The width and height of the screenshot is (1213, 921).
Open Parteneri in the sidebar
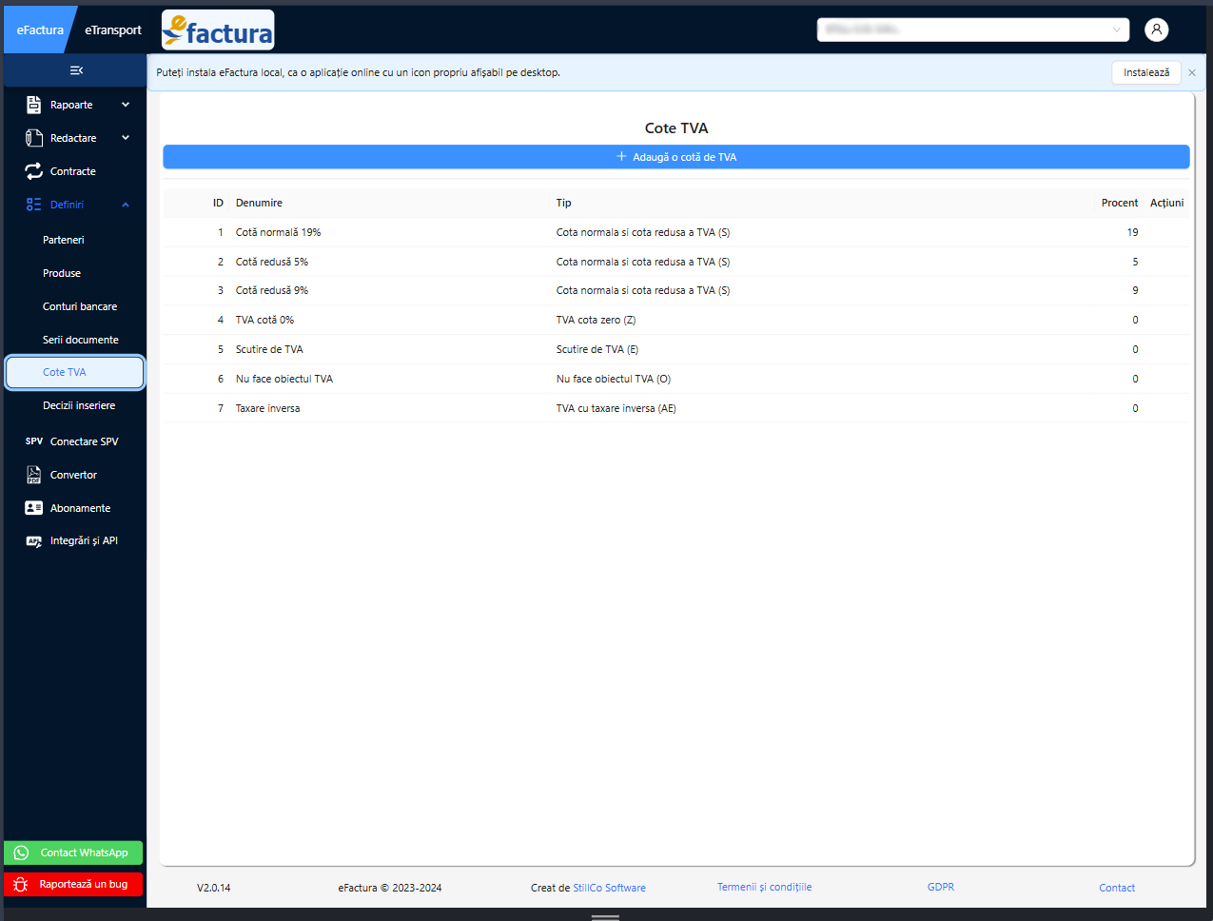[64, 240]
